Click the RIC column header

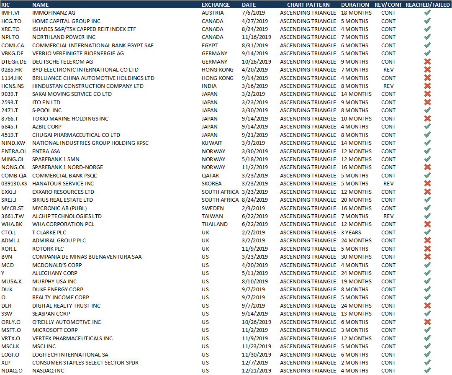click(6, 5)
